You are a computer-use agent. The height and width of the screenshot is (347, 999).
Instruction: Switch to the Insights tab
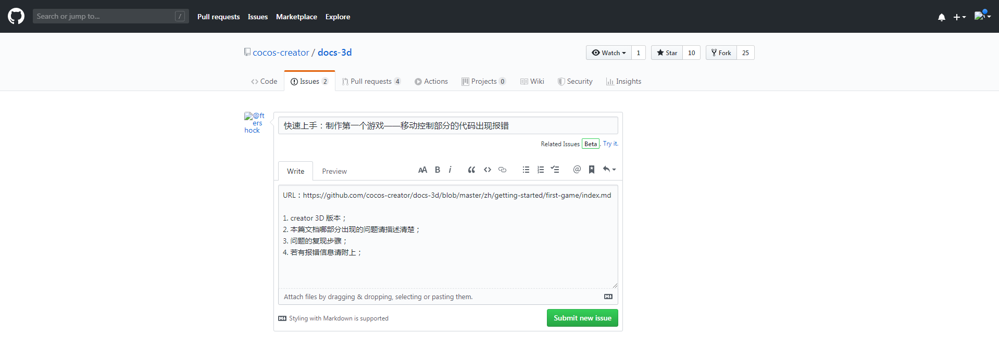(x=623, y=81)
